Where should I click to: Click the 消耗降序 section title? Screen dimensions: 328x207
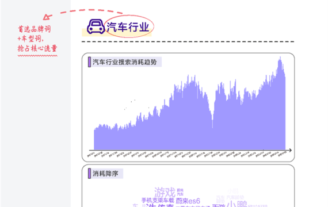pos(105,174)
